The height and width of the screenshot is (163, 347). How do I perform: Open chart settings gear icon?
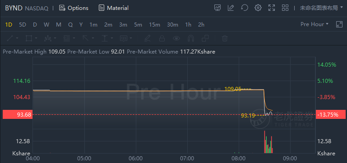coord(258,8)
